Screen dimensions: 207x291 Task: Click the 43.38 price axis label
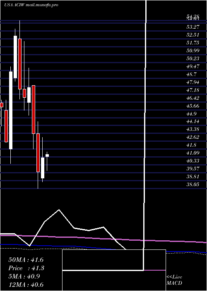point(193,129)
